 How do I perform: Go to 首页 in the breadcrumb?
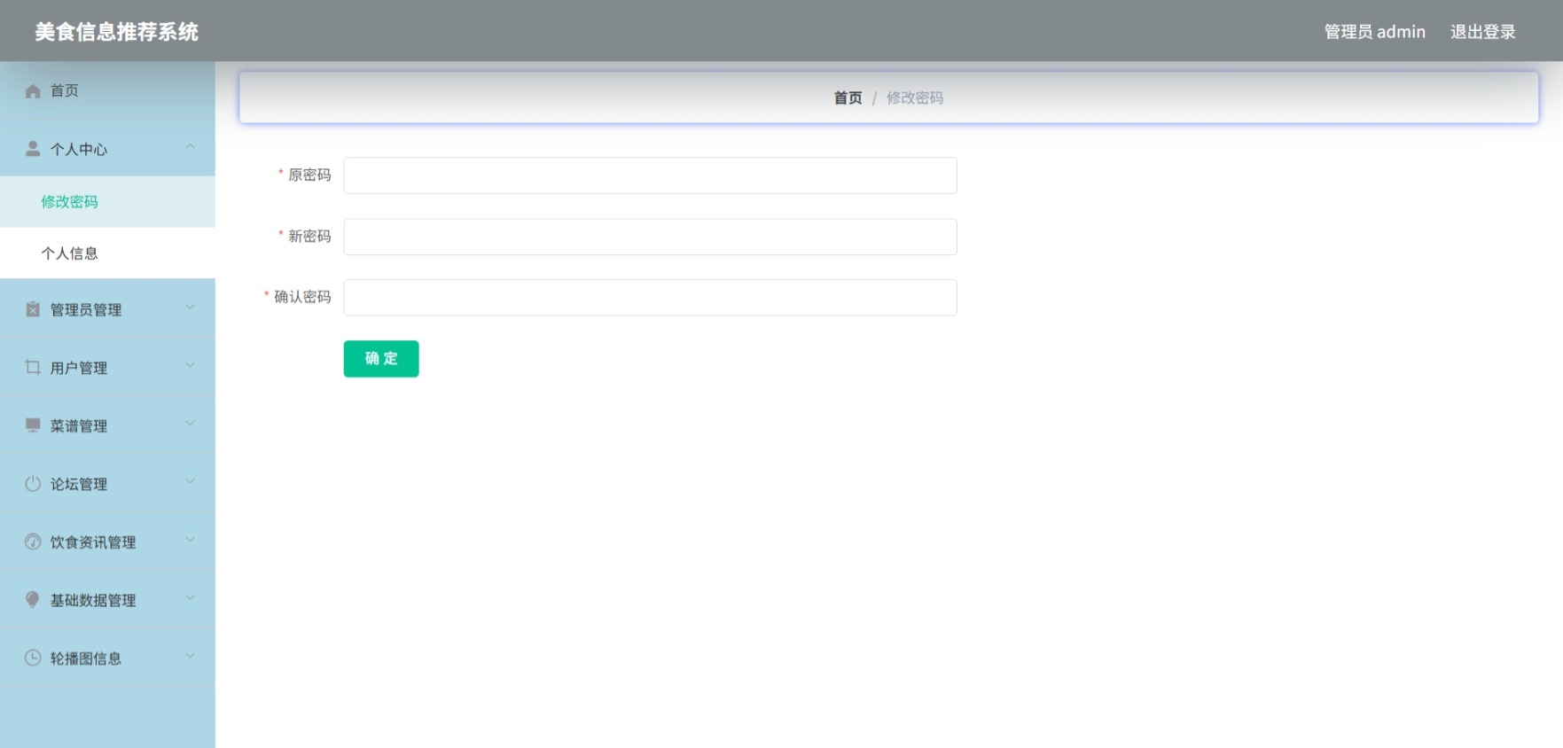point(848,98)
